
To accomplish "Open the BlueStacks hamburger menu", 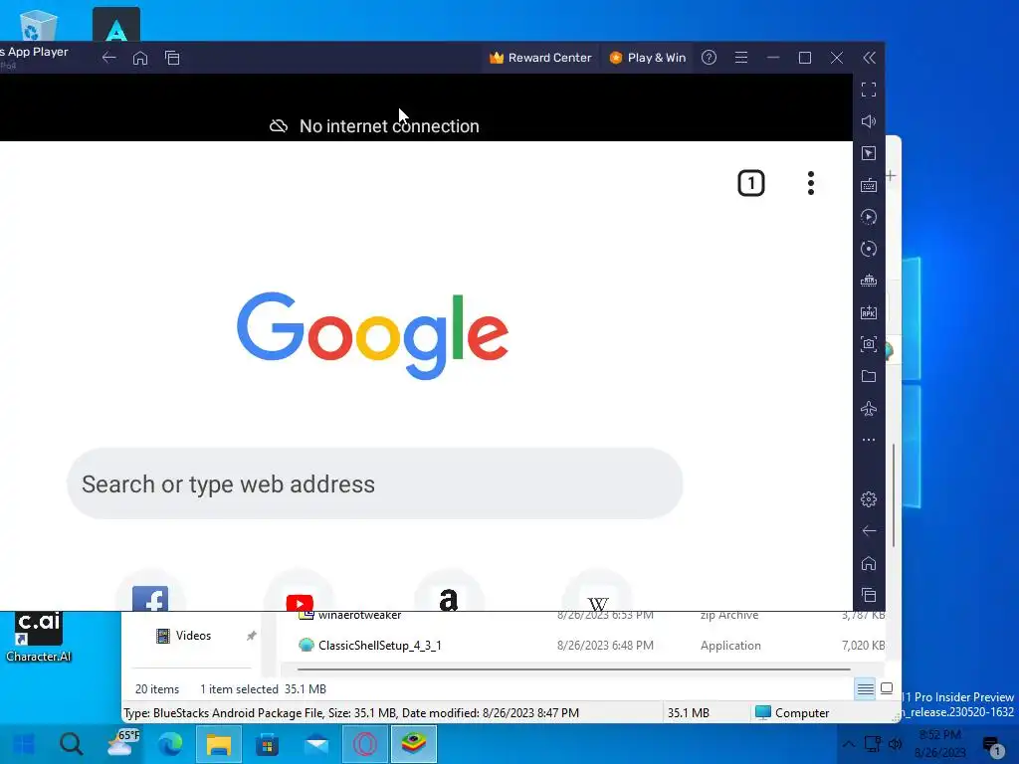I will [740, 58].
